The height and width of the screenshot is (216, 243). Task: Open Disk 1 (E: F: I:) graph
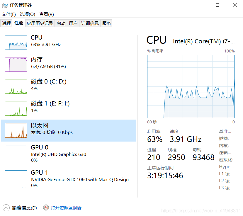click(16, 108)
